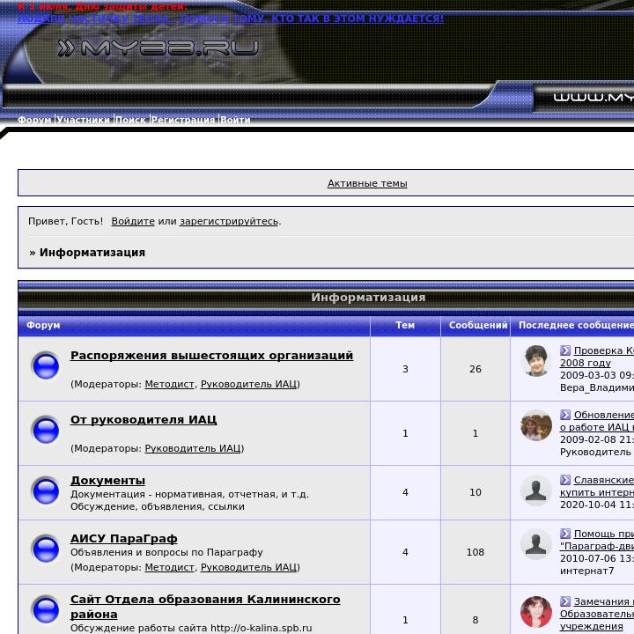
Task: Click the Войдите login link
Action: tap(133, 221)
